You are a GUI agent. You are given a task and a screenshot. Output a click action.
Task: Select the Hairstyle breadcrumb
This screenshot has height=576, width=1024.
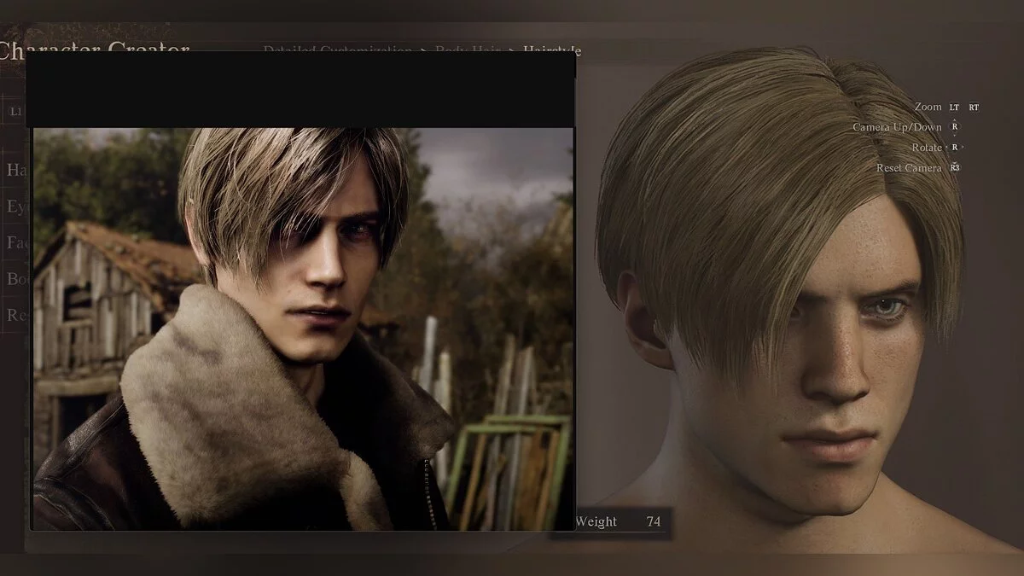[551, 51]
